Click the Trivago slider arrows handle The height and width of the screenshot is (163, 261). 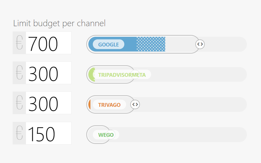point(135,104)
